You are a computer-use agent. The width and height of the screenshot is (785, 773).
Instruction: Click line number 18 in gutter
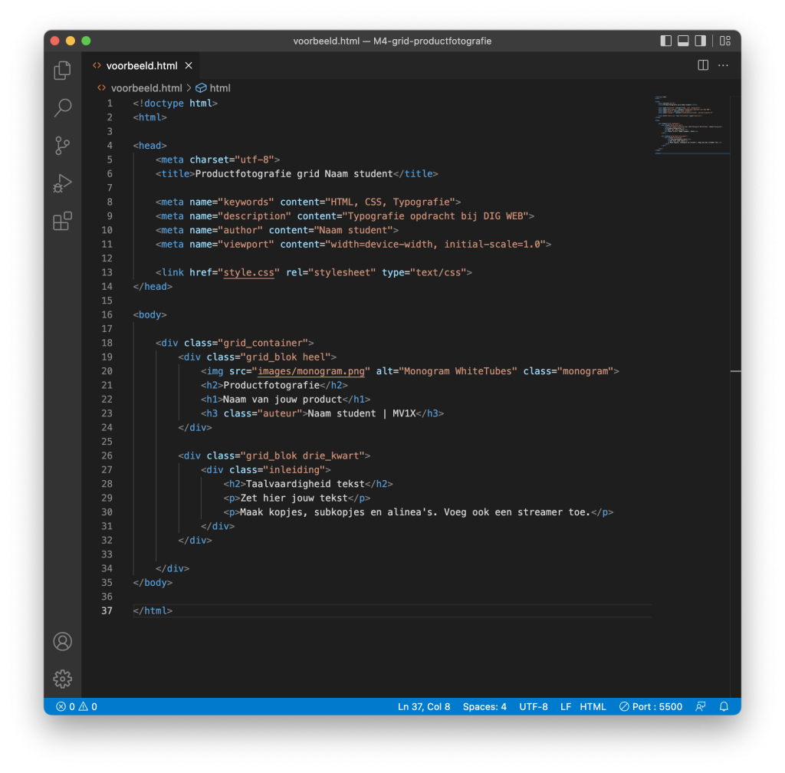[107, 343]
